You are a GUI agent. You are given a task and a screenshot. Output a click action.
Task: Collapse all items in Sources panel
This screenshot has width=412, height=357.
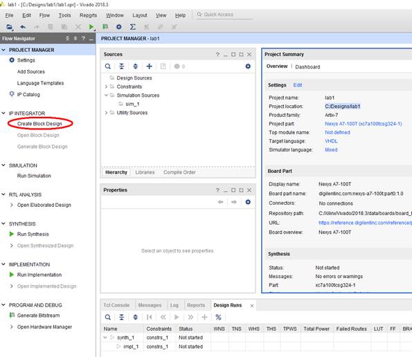click(x=121, y=66)
